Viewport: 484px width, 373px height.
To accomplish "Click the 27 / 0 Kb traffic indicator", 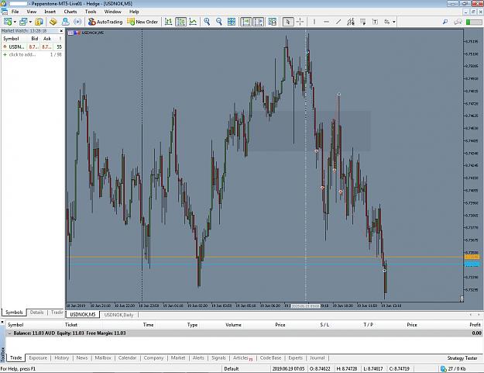I will point(453,368).
